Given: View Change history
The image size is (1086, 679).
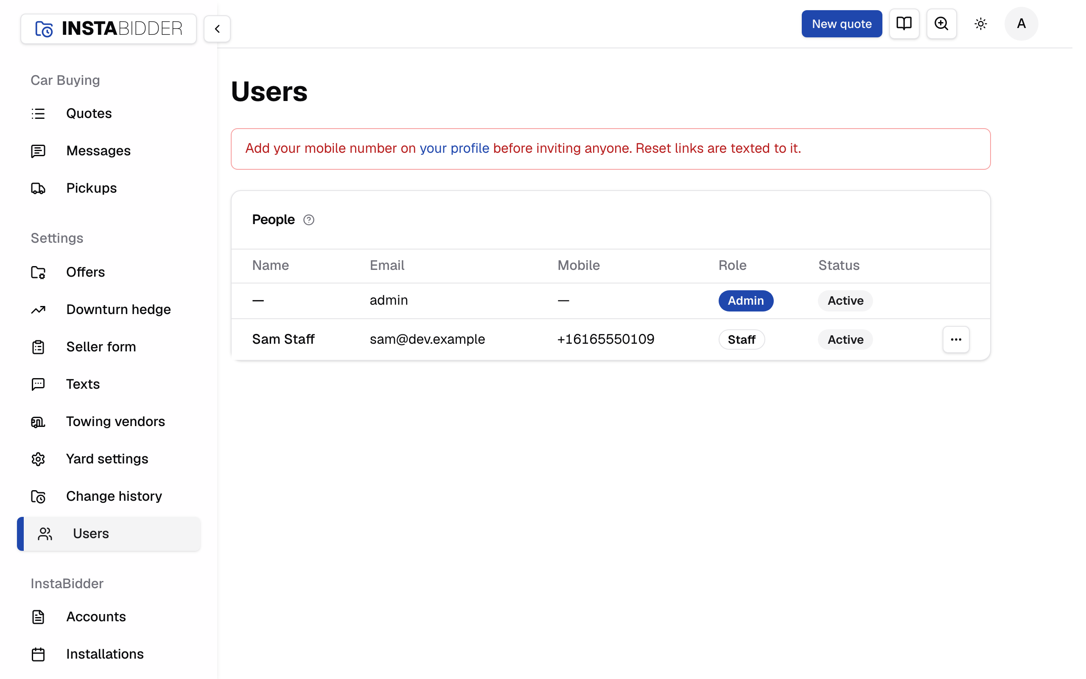Looking at the screenshot, I should coord(109,496).
